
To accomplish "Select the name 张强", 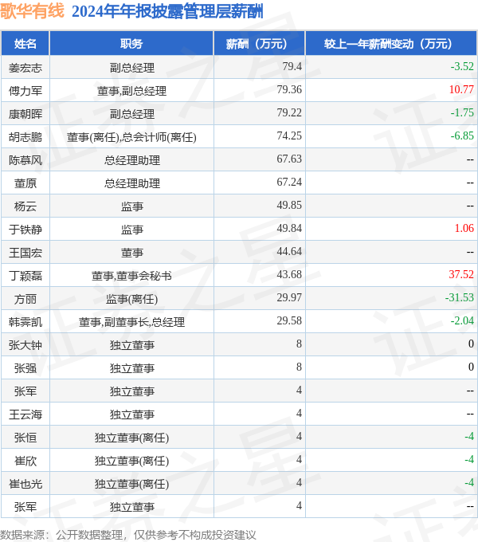I will click(x=25, y=368).
